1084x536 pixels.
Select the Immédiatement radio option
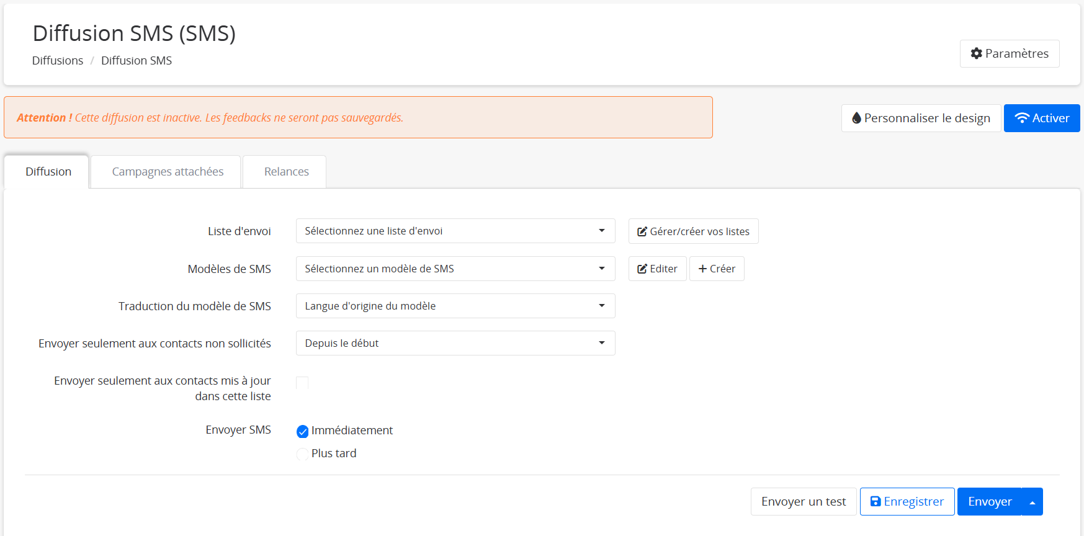pos(303,431)
